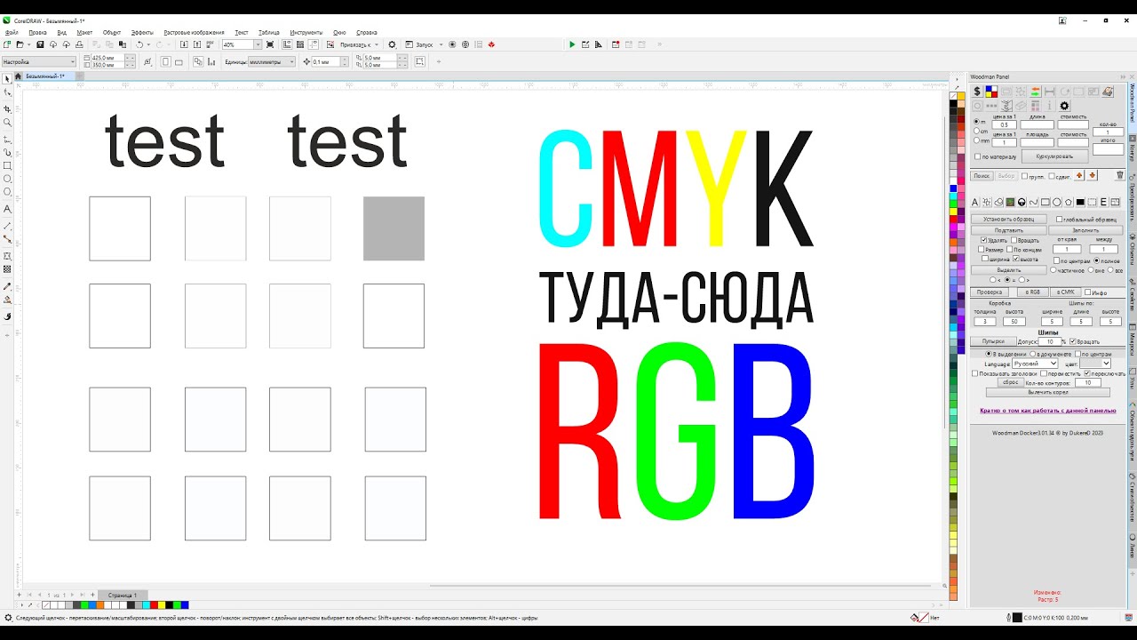Image resolution: width=1137 pixels, height=640 pixels.
Task: Select the Ellipse tool in the toolbox
Action: [8, 180]
